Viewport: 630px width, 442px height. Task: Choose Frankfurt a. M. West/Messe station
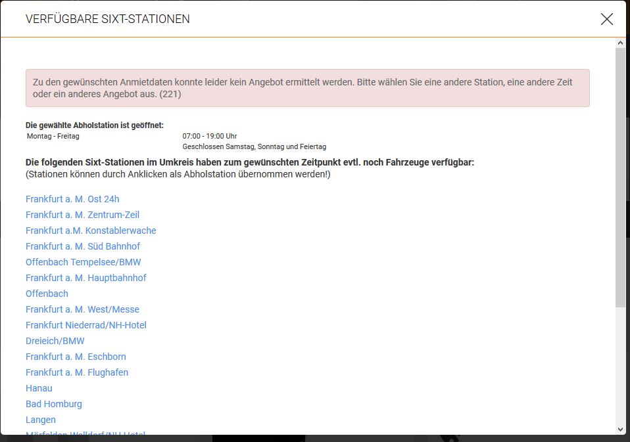pyautogui.click(x=82, y=309)
